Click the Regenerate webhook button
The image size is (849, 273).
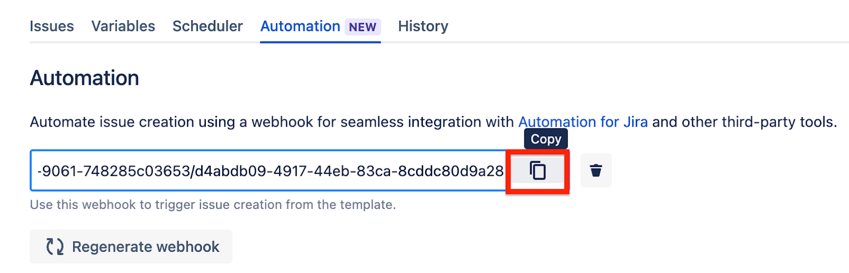(x=131, y=246)
